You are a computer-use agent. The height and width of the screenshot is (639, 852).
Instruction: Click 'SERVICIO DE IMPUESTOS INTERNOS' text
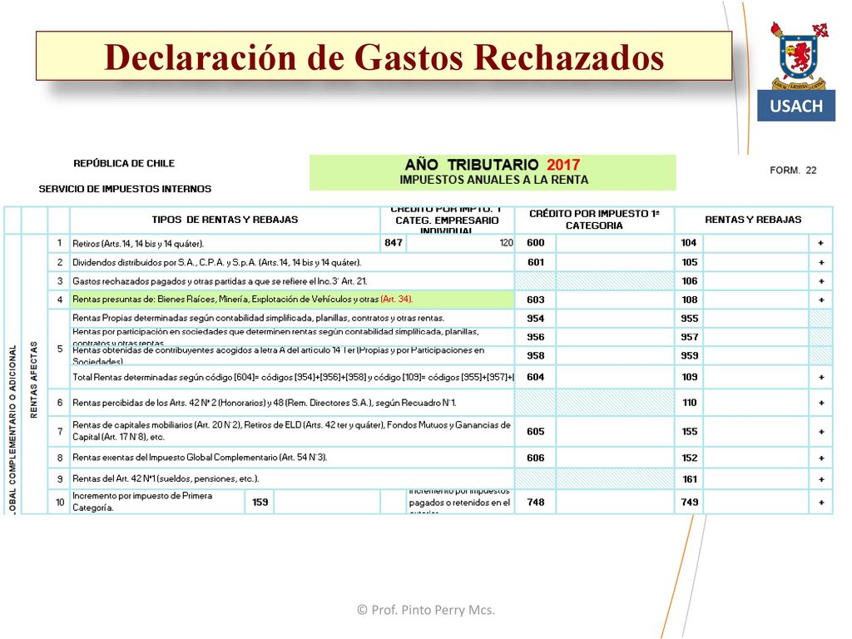(125, 189)
